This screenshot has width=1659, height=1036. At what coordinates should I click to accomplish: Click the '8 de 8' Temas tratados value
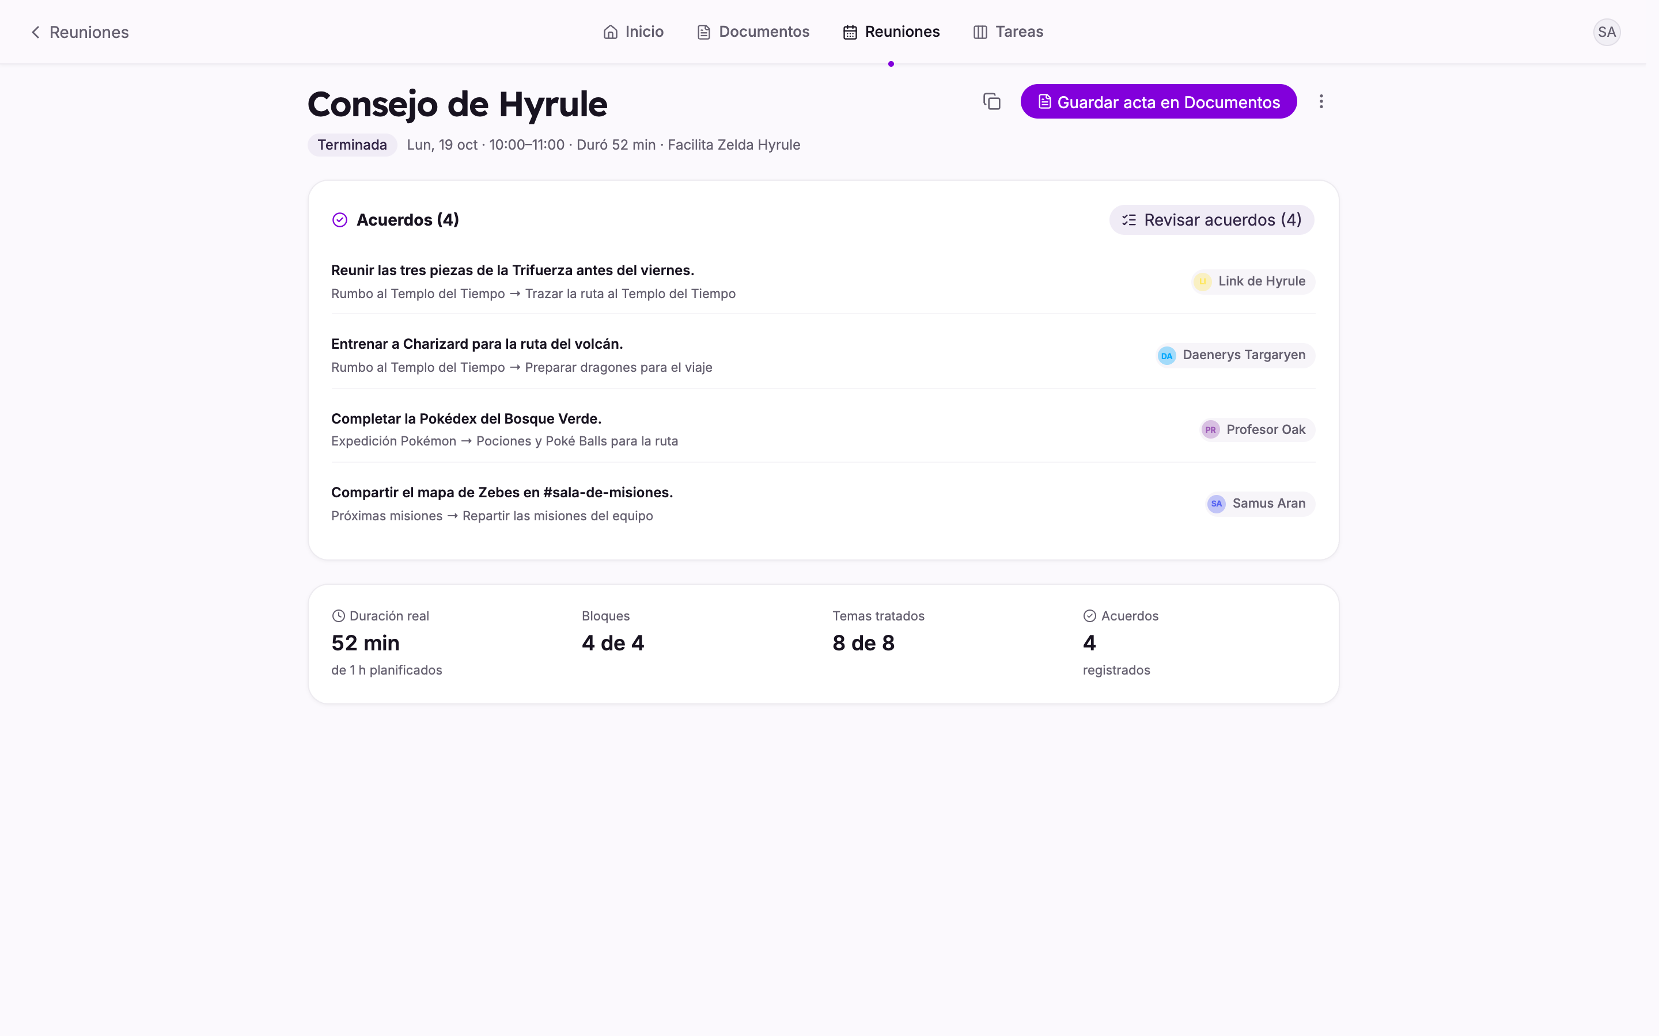(863, 643)
